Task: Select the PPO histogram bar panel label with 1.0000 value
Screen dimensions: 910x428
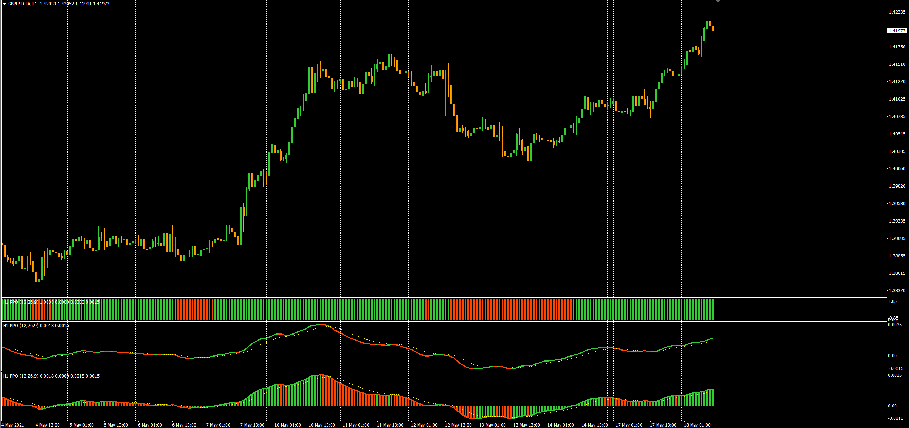Action: click(51, 302)
